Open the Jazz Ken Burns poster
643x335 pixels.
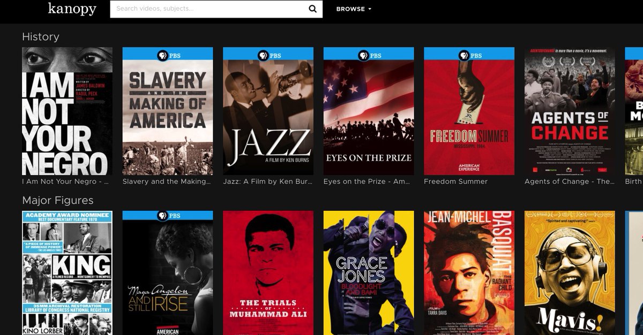click(x=268, y=111)
